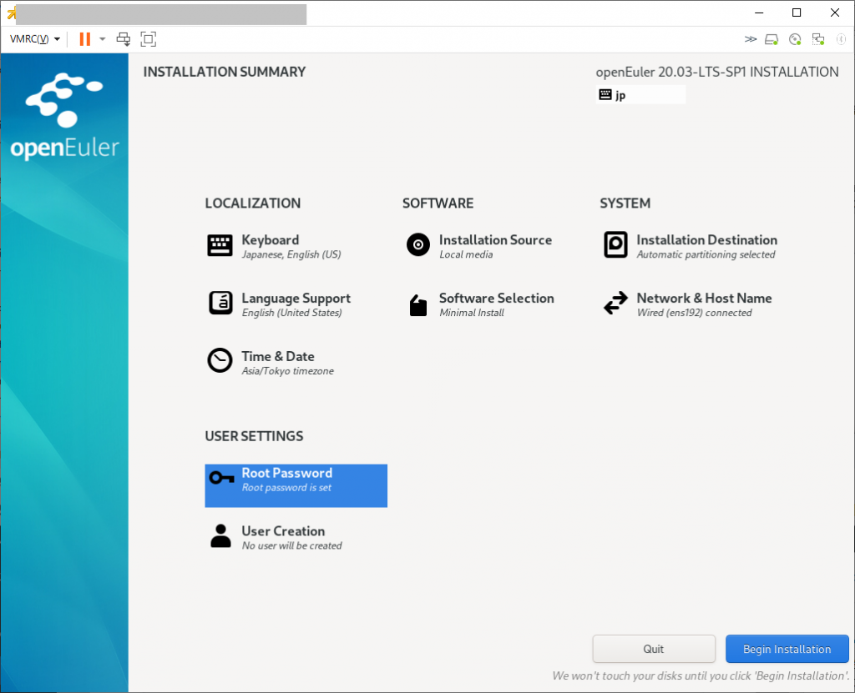Click 'Wired (ens192) connected' status text
This screenshot has width=855, height=693.
[694, 313]
